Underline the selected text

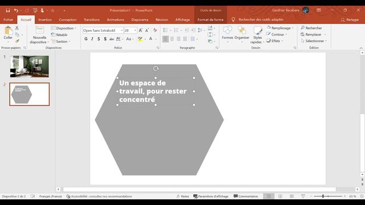click(99, 39)
